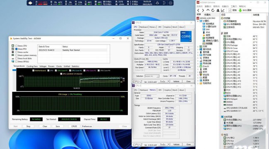Open the Socket #1 selection dropdown in CPU-Z
Image resolution: width=269 pixels, height=149 pixels.
pyautogui.click(x=151, y=76)
